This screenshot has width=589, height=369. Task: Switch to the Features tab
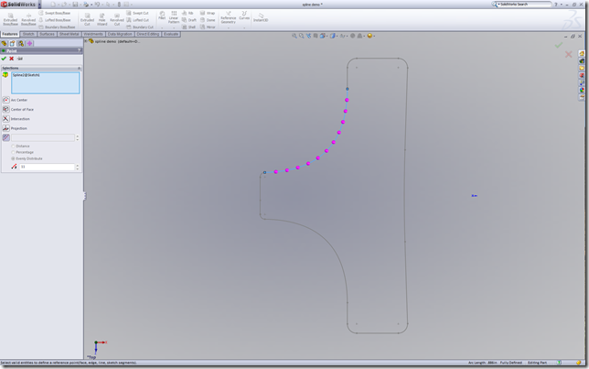pyautogui.click(x=10, y=34)
